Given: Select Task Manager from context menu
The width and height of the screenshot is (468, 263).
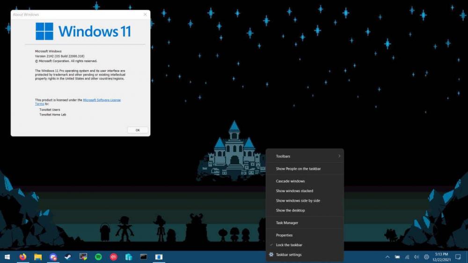Looking at the screenshot, I should (x=287, y=223).
